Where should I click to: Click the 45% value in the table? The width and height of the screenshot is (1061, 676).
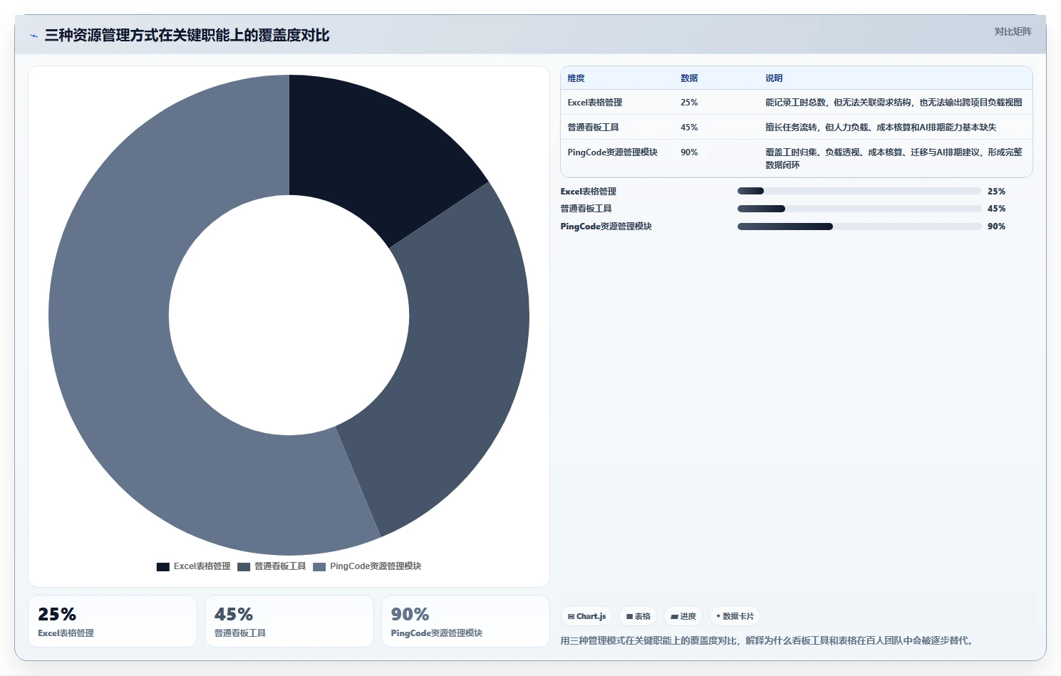(689, 128)
